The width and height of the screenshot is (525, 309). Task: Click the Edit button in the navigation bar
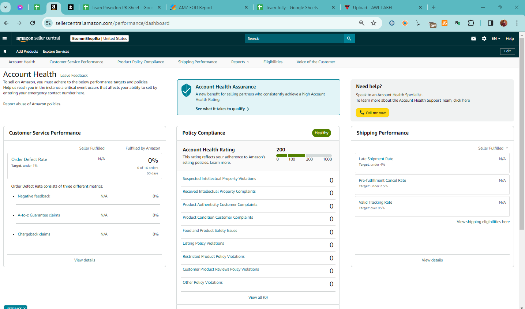click(507, 51)
